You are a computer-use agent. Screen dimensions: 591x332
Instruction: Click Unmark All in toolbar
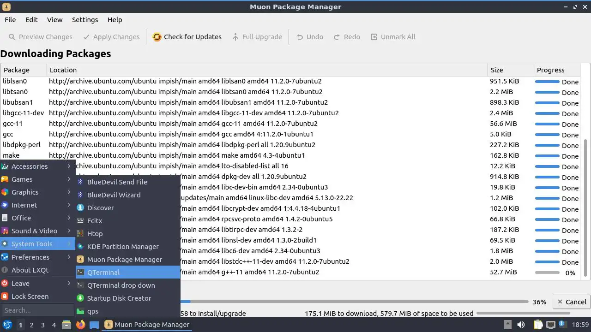coord(393,37)
